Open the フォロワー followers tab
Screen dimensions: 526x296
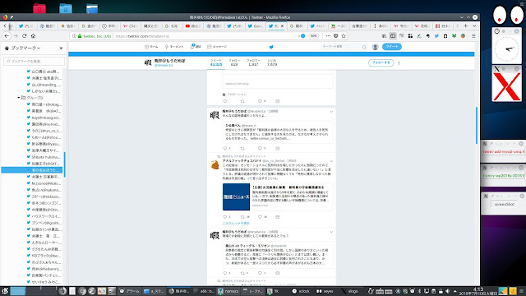[253, 62]
